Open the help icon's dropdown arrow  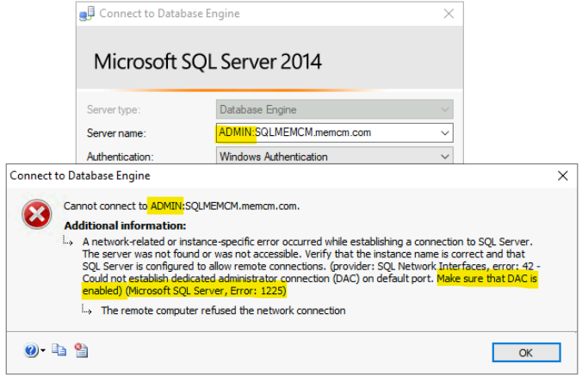click(x=43, y=350)
